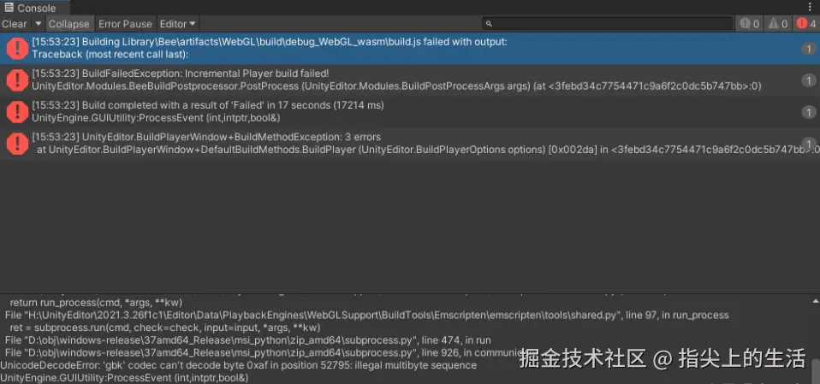Click the shared.py line 97 stack trace line
This screenshot has width=820, height=384.
point(366,315)
